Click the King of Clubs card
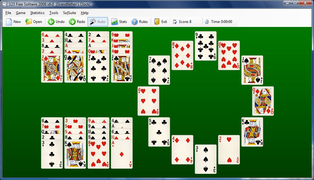The width and height of the screenshot is (314, 180). pyautogui.click(x=252, y=132)
